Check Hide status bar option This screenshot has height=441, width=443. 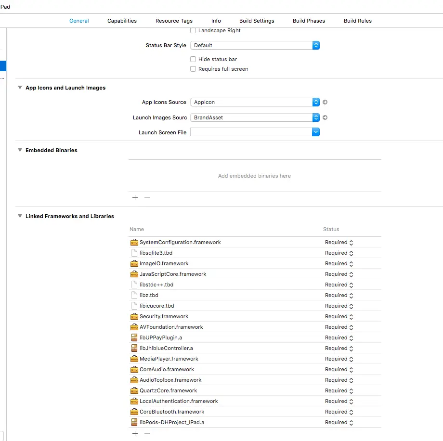(193, 59)
